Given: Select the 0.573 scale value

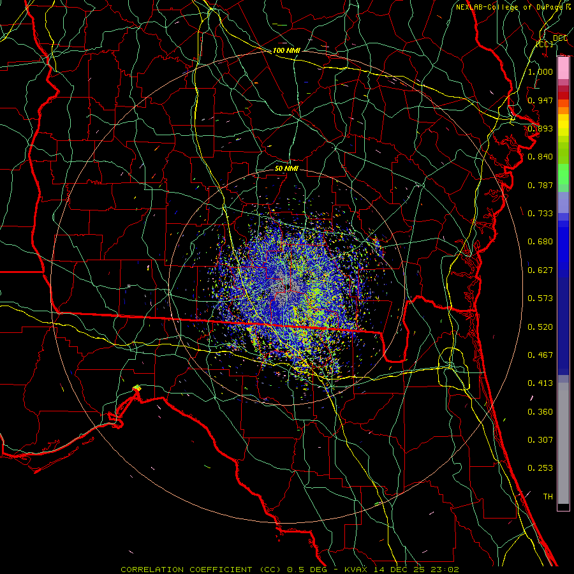Looking at the screenshot, I should point(540,298).
